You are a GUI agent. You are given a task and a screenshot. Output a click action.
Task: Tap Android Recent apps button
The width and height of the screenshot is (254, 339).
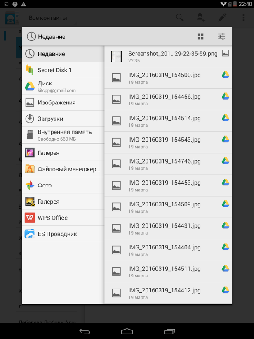169,331
